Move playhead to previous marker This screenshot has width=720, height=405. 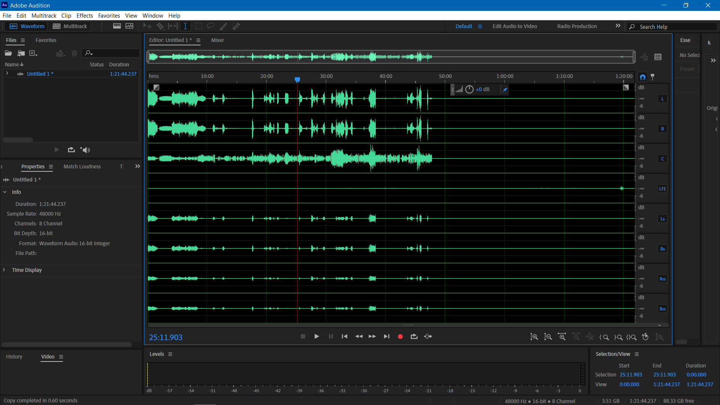tap(344, 336)
